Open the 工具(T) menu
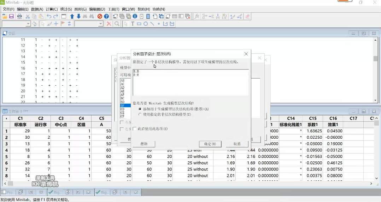Image resolution: width=381 pixels, height=202 pixels. 113,9
